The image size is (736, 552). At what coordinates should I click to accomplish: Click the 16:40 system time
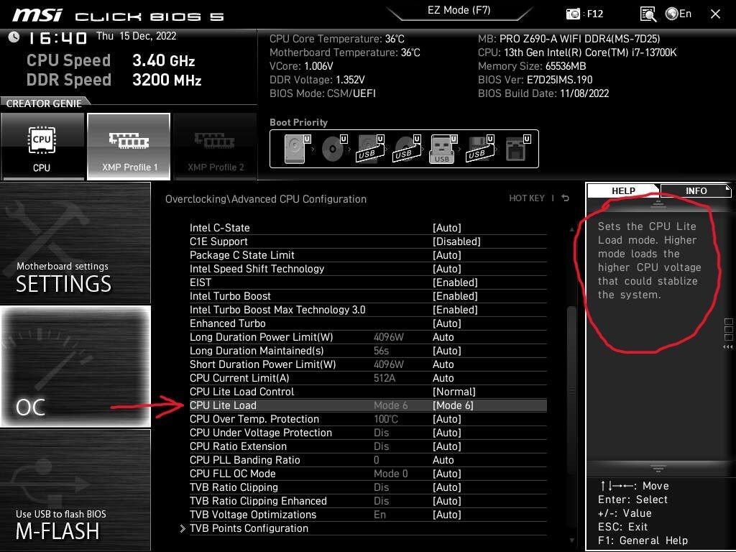pyautogui.click(x=57, y=38)
